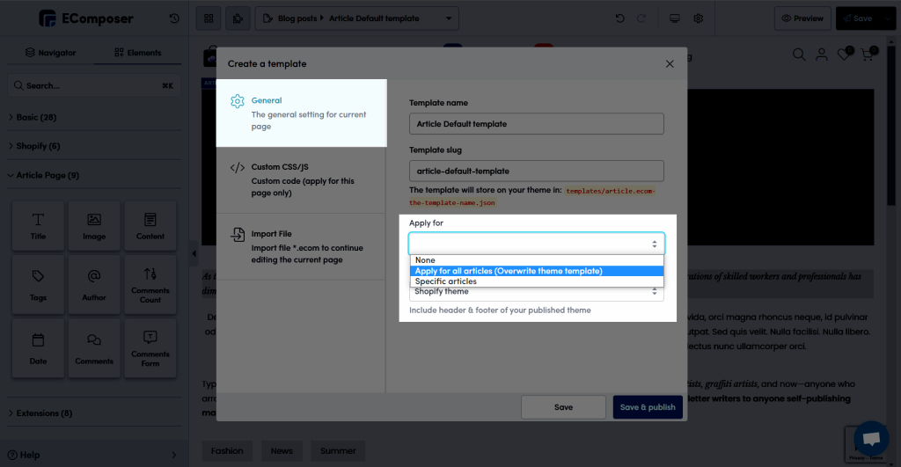Open the Preview button

click(802, 18)
